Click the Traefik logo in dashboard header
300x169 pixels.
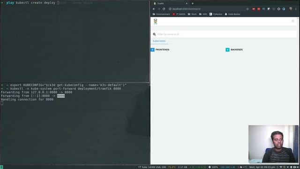click(155, 22)
